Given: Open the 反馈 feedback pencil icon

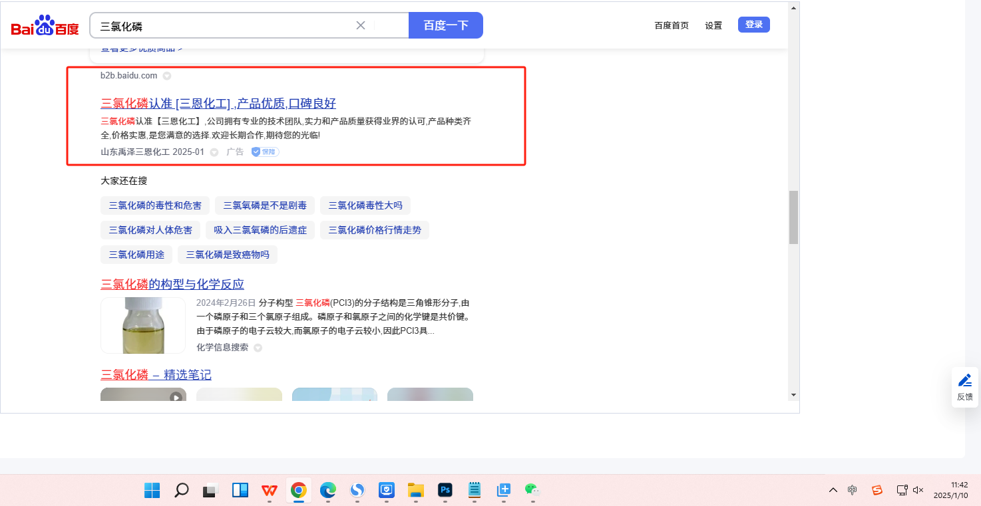Looking at the screenshot, I should (964, 381).
